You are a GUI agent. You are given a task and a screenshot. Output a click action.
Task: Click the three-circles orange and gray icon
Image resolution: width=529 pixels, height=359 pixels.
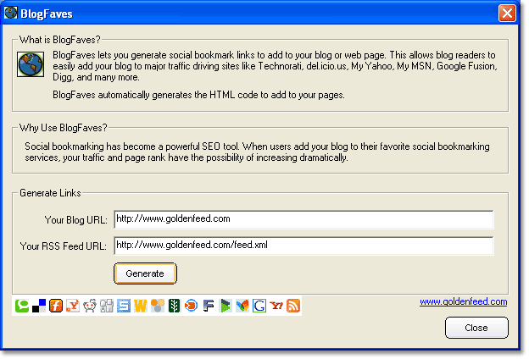(x=158, y=306)
